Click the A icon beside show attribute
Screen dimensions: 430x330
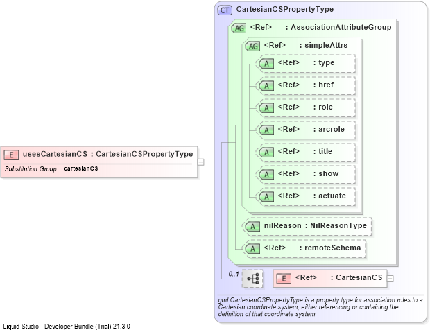[x=266, y=175]
